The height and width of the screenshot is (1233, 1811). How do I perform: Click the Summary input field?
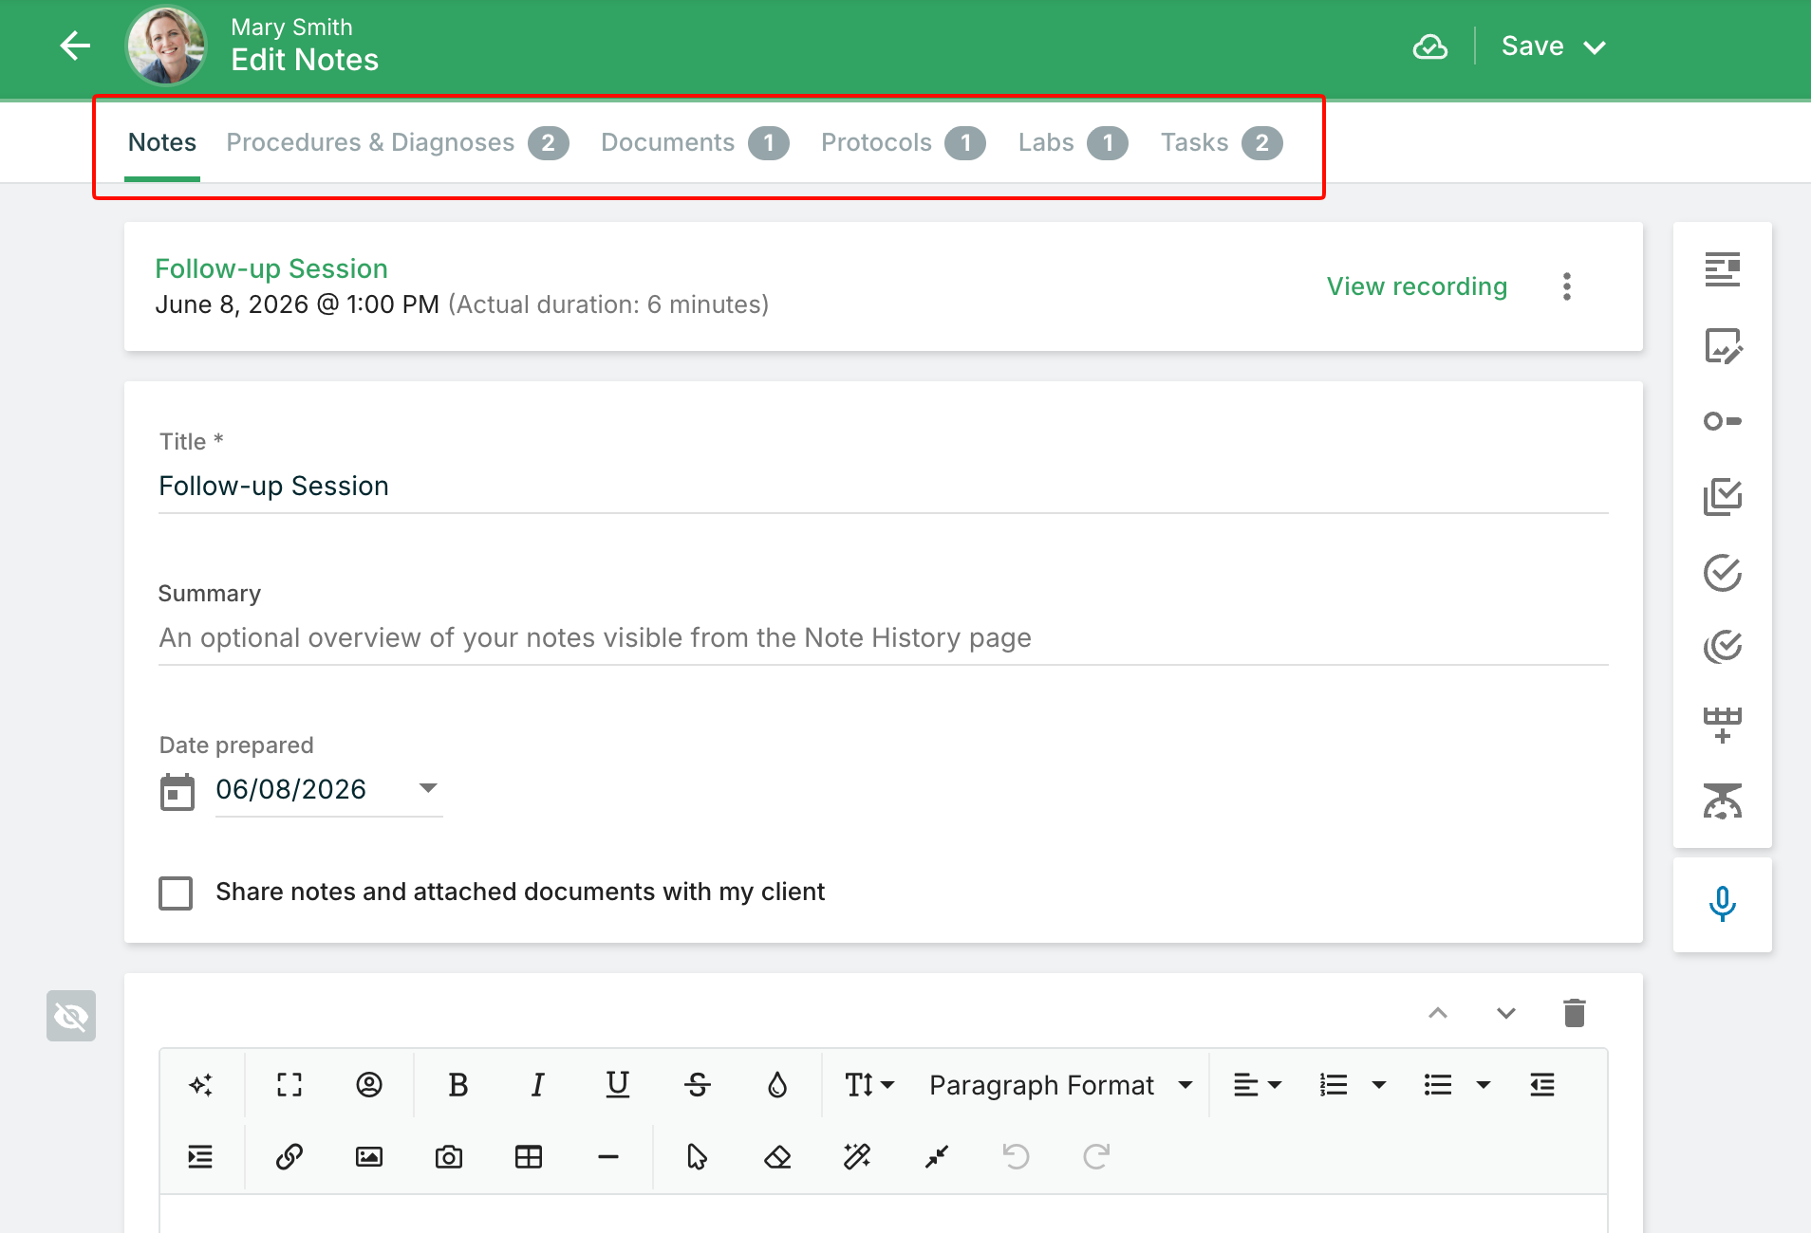(883, 637)
